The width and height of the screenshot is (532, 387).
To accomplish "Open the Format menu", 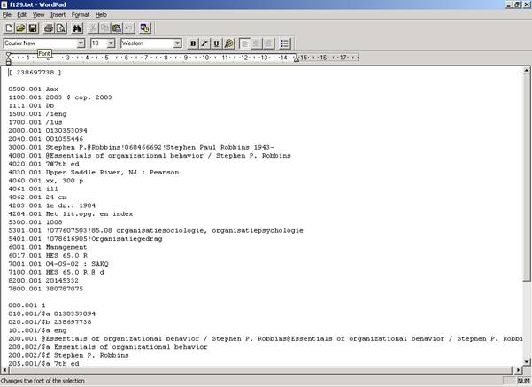I will [x=81, y=14].
